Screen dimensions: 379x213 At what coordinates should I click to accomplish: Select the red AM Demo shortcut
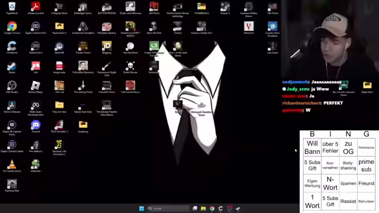click(154, 8)
